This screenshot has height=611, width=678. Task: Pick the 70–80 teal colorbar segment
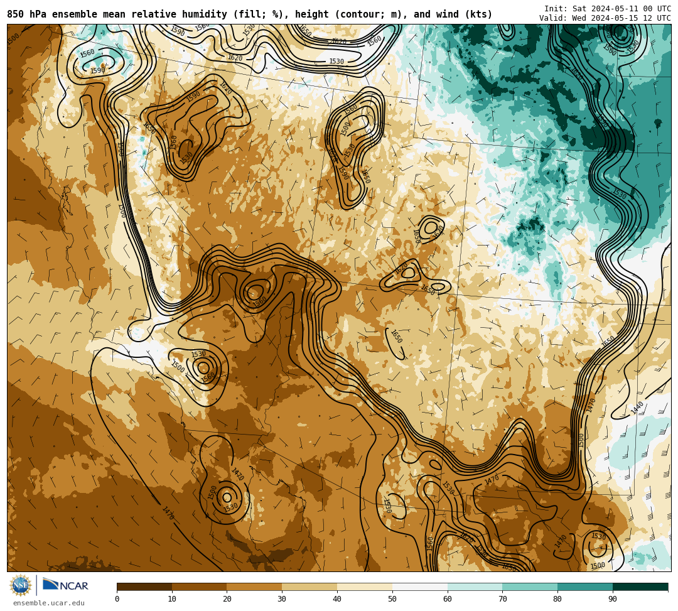530,587
